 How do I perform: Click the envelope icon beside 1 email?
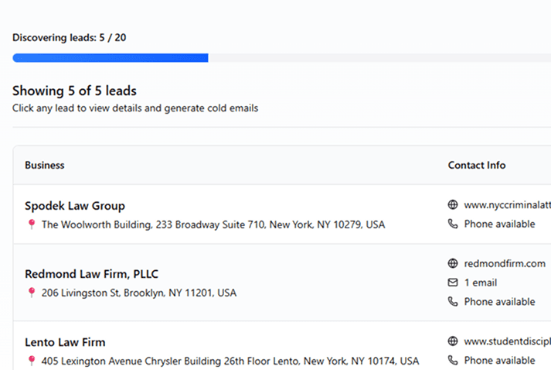(453, 283)
